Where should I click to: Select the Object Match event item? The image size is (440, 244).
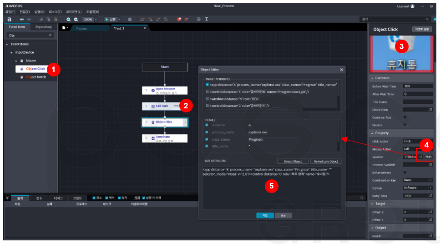[35, 77]
